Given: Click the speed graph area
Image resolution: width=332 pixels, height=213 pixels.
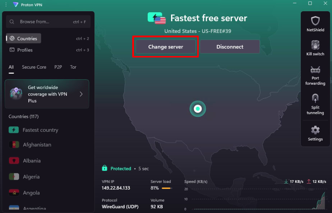Looking at the screenshot, I should 255,199.
